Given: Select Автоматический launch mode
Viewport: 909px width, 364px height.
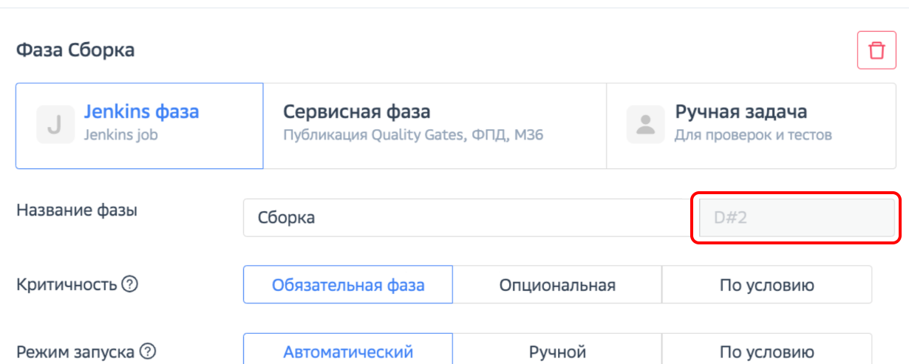Looking at the screenshot, I should (347, 351).
